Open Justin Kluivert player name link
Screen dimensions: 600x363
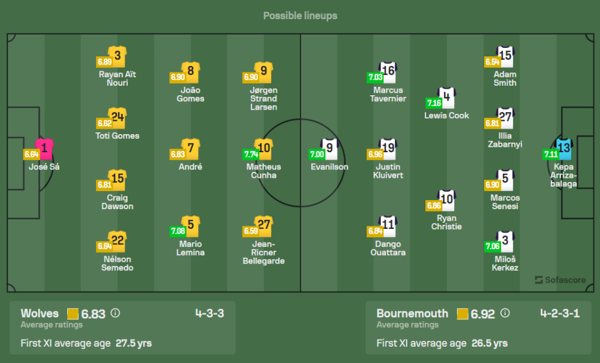[388, 171]
